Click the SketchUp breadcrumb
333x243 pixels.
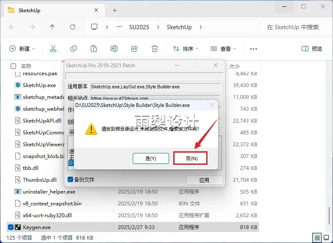(x=179, y=27)
